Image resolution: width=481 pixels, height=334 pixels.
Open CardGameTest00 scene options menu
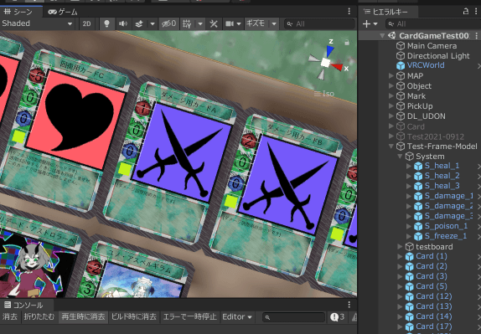(477, 35)
